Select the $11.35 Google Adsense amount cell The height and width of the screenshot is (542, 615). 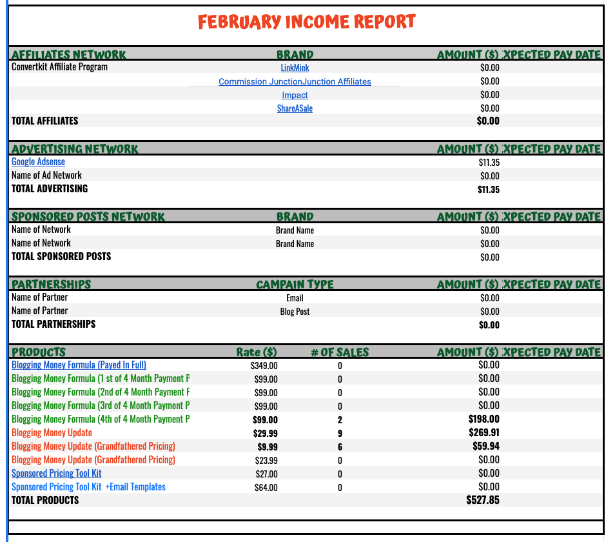pyautogui.click(x=489, y=161)
